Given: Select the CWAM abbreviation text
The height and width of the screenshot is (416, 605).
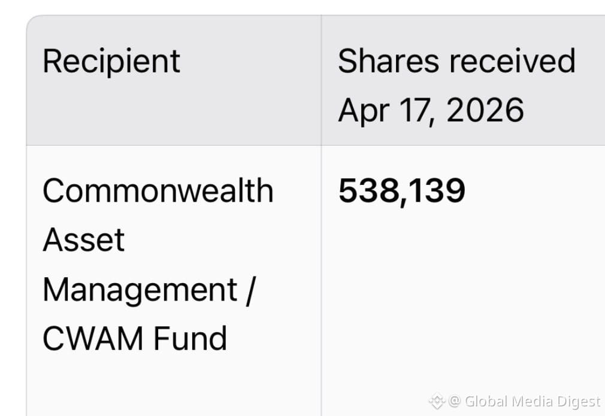Looking at the screenshot, I should (92, 339).
